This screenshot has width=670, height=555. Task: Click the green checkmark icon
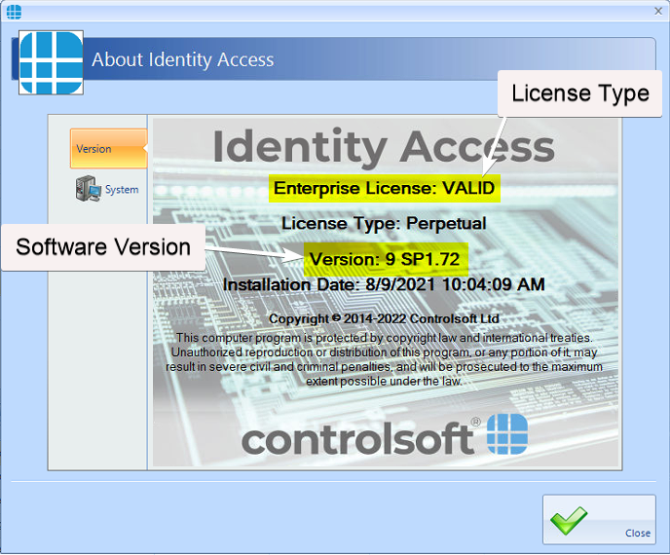[x=569, y=520]
